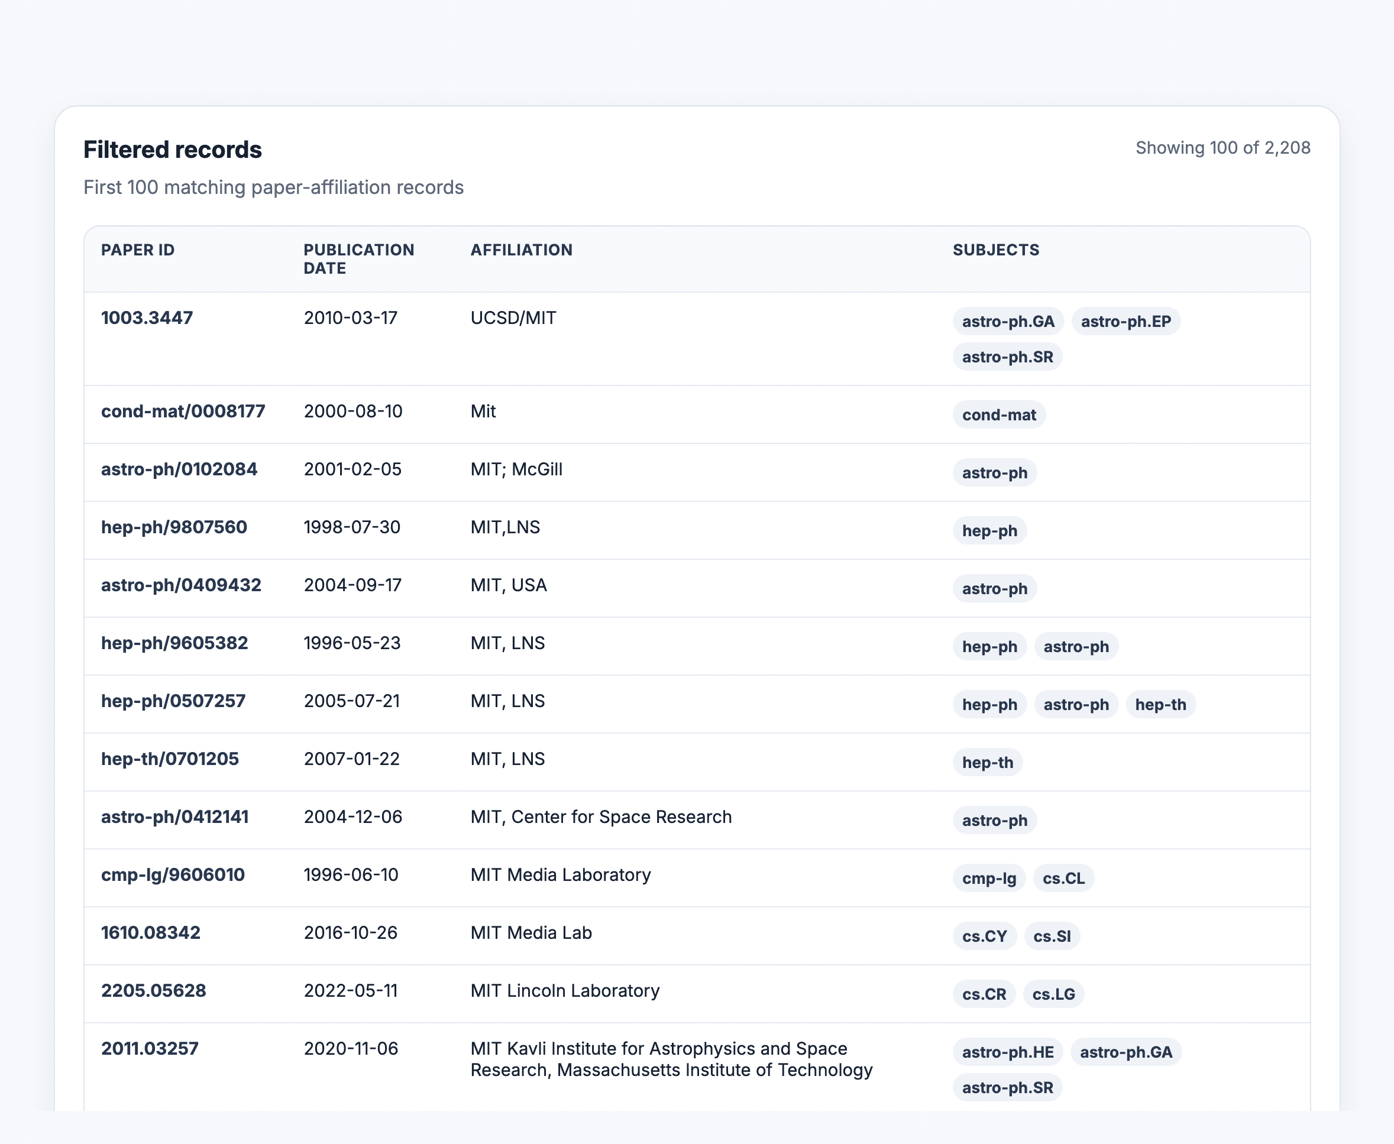Viewport: 1394px width, 1144px height.
Task: Click the astro-ph.EP subject tag
Action: [1125, 322]
